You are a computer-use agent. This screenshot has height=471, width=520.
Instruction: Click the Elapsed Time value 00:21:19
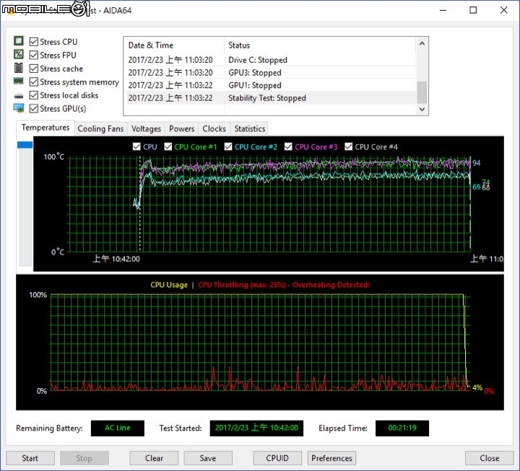click(402, 428)
